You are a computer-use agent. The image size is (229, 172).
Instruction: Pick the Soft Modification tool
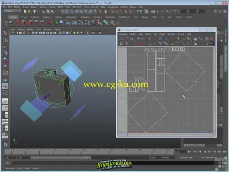[x=5, y=80]
